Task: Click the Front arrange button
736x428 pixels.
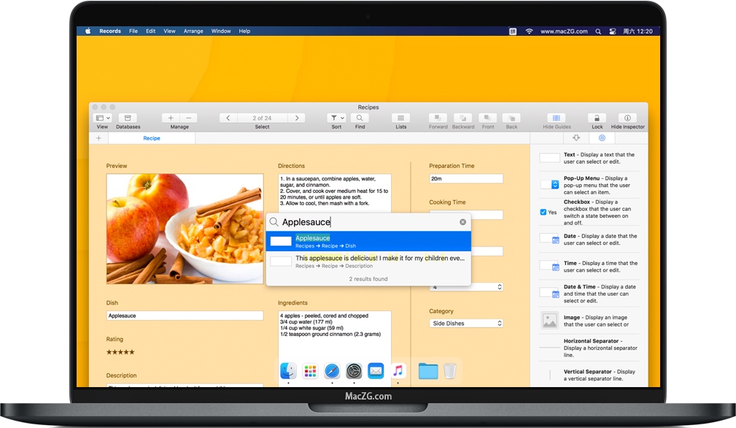Action: pyautogui.click(x=488, y=118)
